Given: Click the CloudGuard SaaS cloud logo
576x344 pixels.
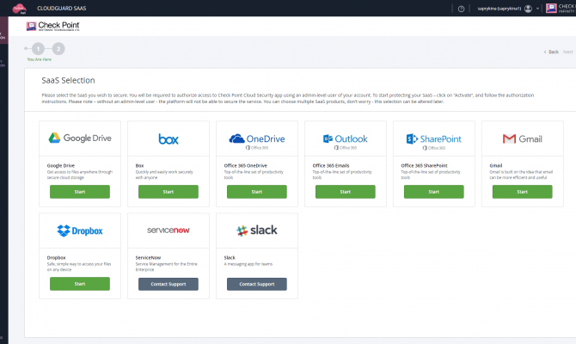Looking at the screenshot, I should point(20,9).
